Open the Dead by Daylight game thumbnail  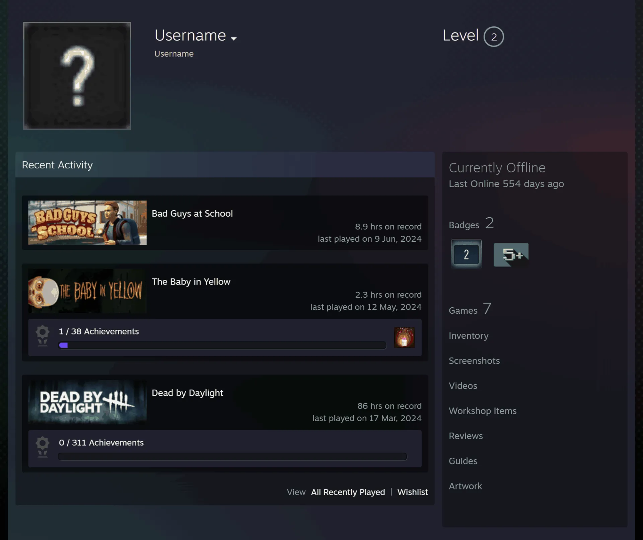pos(87,402)
